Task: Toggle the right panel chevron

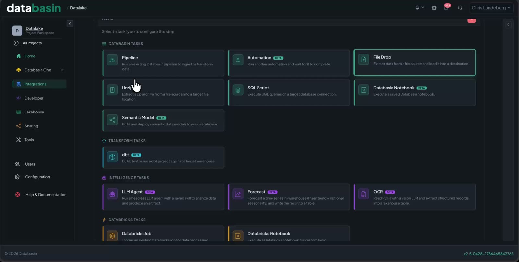Action: click(508, 25)
